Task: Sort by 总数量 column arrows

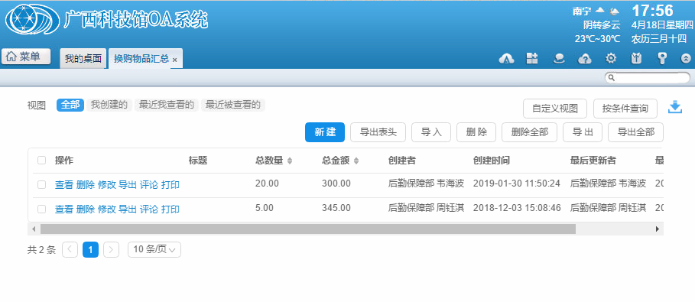Action: 290,161
